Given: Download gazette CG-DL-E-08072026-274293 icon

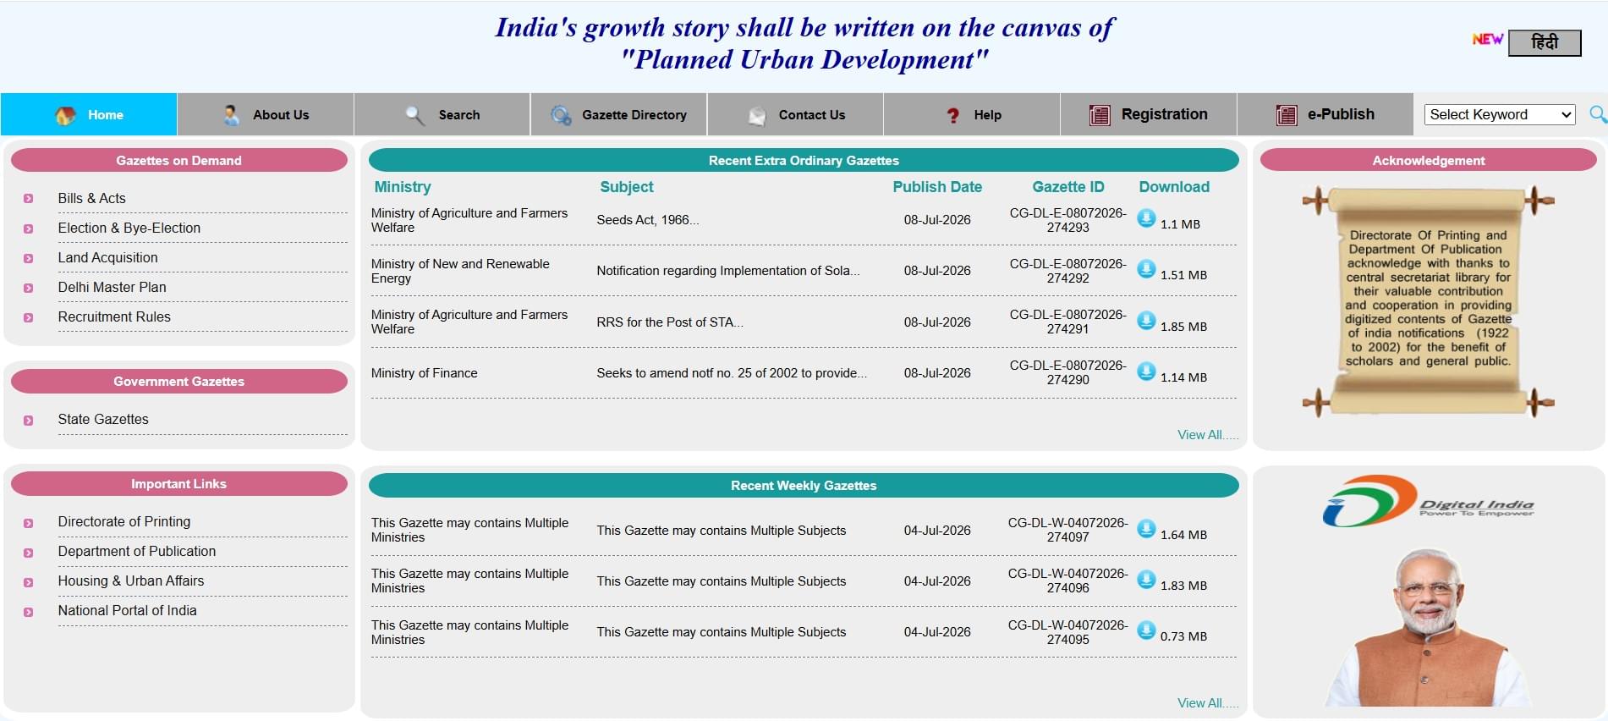Looking at the screenshot, I should (1146, 218).
